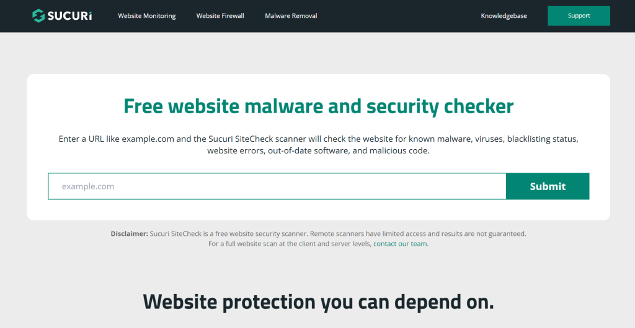
Task: Select the 'Free website malware and security checker' heading
Action: (x=318, y=106)
